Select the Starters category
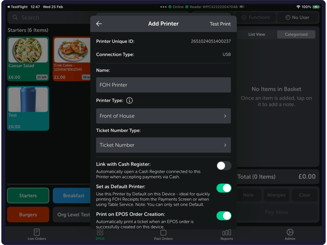 [28, 196]
